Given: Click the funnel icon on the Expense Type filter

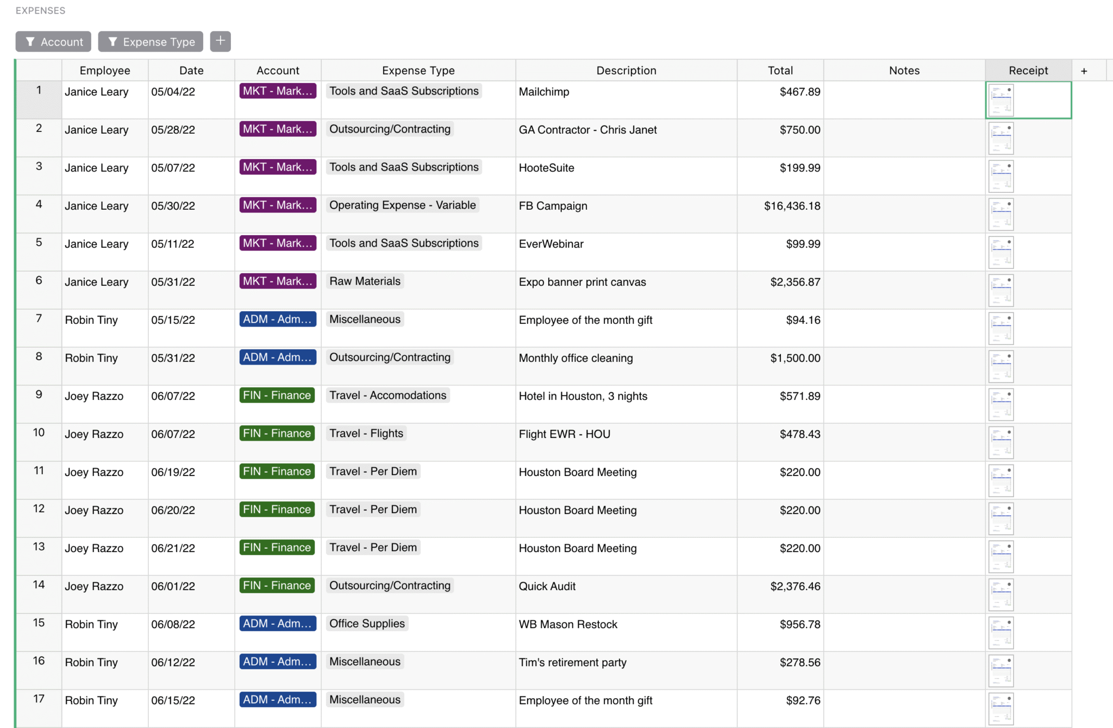Looking at the screenshot, I should [113, 41].
